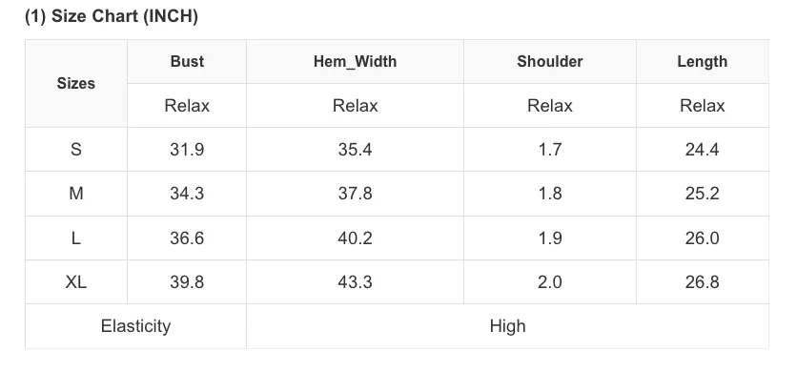Click length value 24.4 for size S
Screen dimensions: 797x372
point(702,150)
